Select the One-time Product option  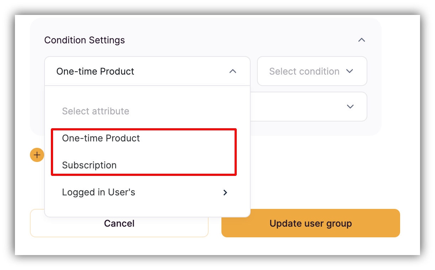click(x=101, y=139)
